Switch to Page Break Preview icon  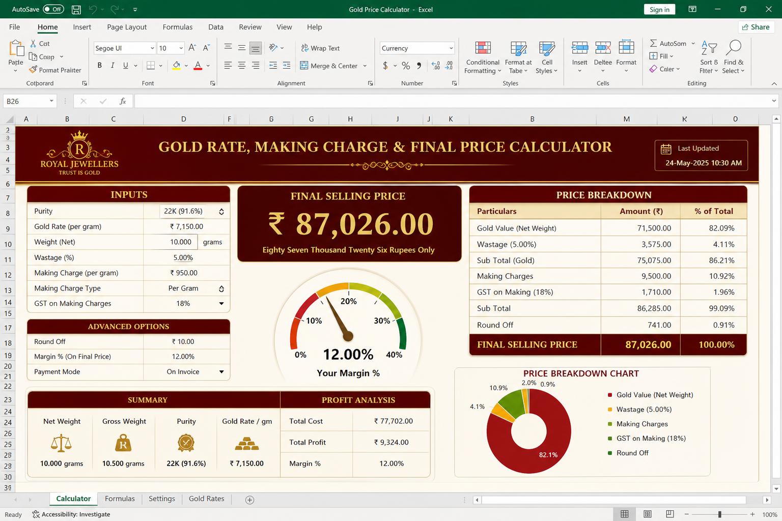click(x=670, y=514)
